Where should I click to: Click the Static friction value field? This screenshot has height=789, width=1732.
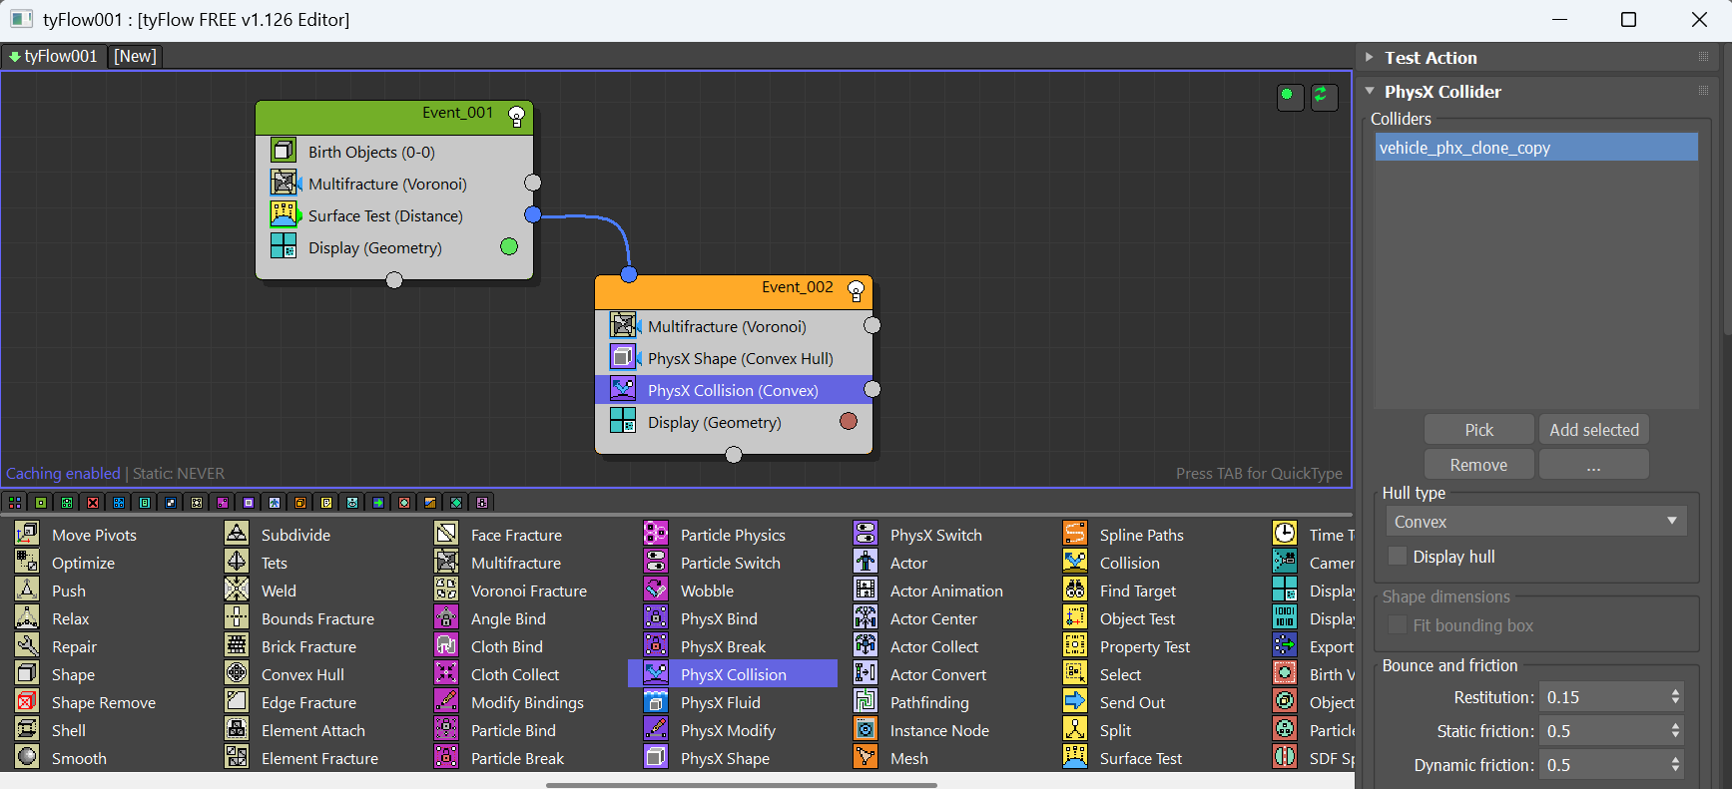(1603, 731)
